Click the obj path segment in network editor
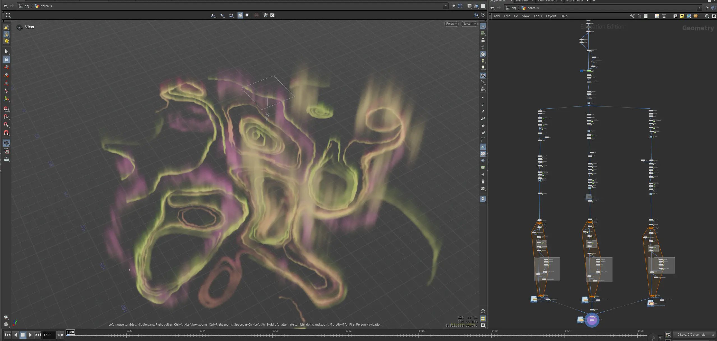The height and width of the screenshot is (341, 717). coord(514,8)
